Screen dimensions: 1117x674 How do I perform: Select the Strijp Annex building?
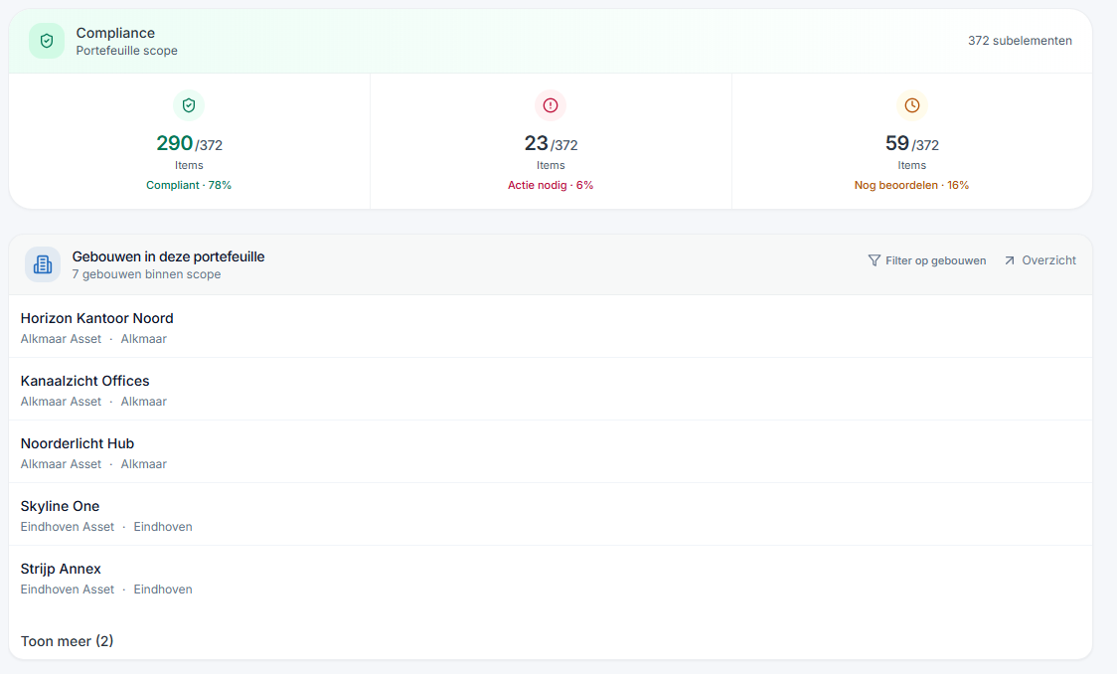point(550,578)
